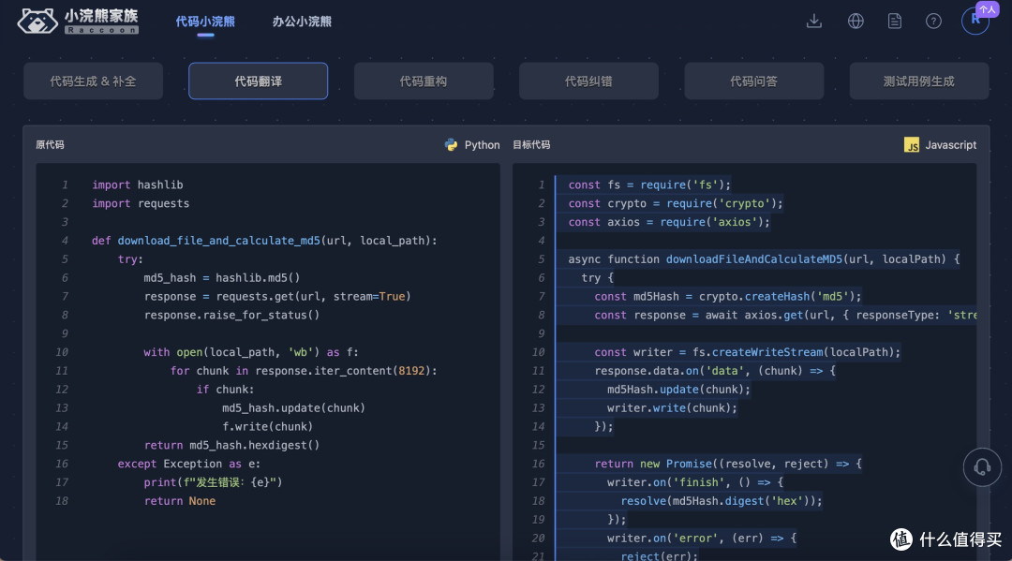Select 代码生成 & 补全 feature

point(93,81)
